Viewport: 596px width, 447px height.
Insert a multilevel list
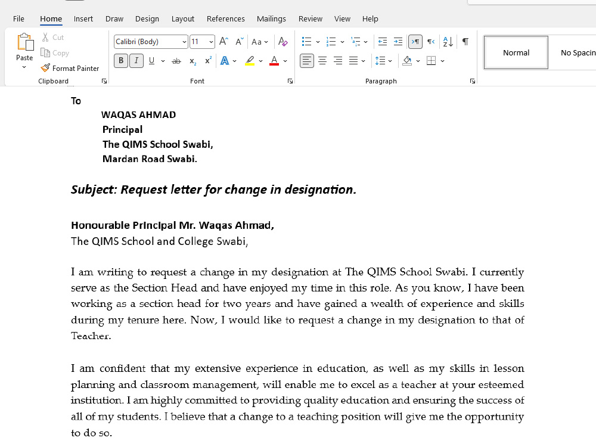(355, 42)
